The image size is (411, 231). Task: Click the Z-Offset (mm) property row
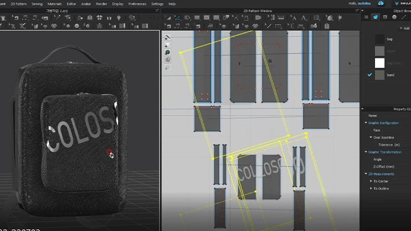click(386, 167)
